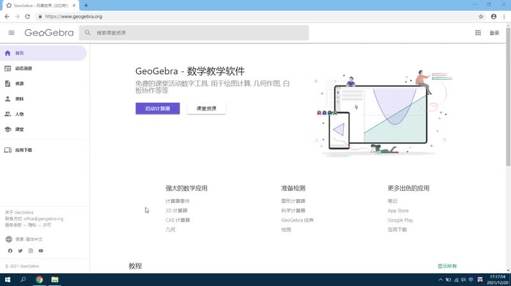Open the 计算器套件 calculator suite link

(178, 201)
